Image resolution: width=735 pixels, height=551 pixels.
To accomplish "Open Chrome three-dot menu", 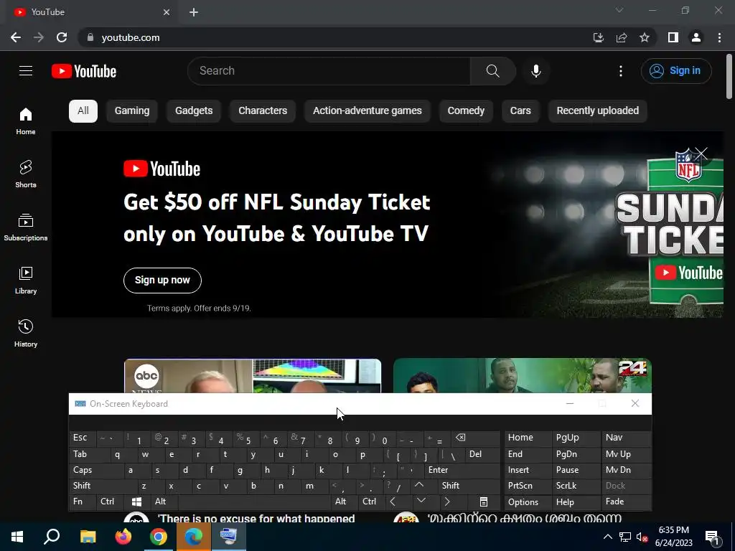I will click(719, 37).
